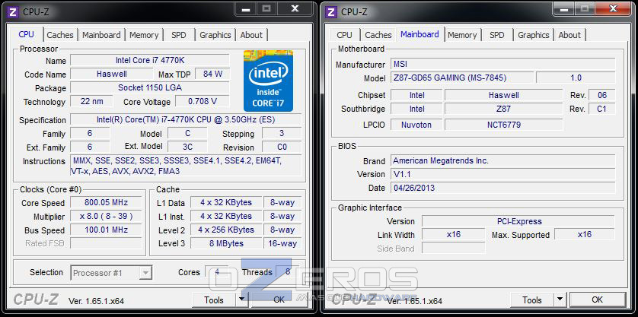Expand Tools dropdown arrow in left CPU-Z window
This screenshot has height=317, width=638.
[242, 300]
